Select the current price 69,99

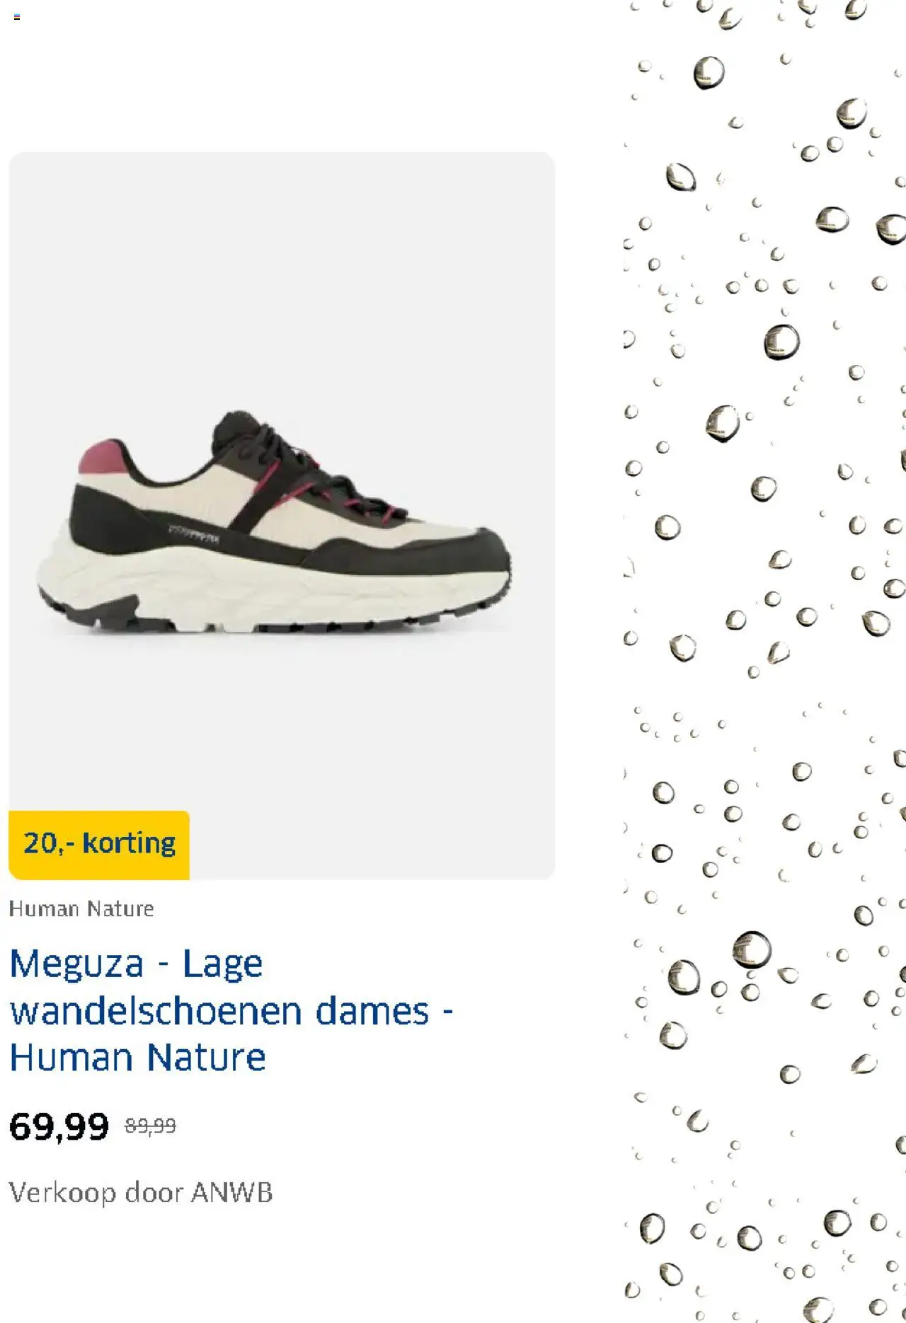click(x=59, y=1126)
